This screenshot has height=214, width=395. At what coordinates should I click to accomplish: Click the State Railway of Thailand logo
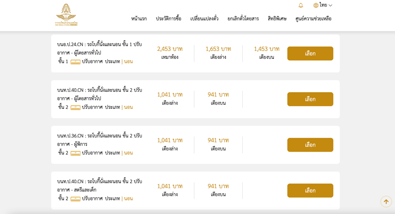point(66,14)
